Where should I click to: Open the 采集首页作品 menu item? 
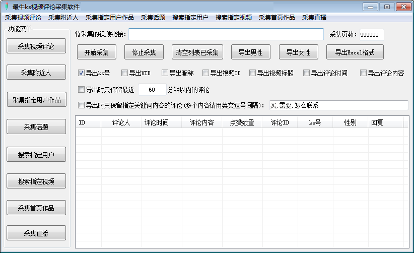point(277,18)
